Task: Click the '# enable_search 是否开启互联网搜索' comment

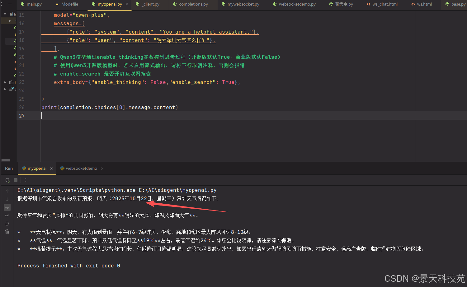Action: pyautogui.click(x=102, y=74)
